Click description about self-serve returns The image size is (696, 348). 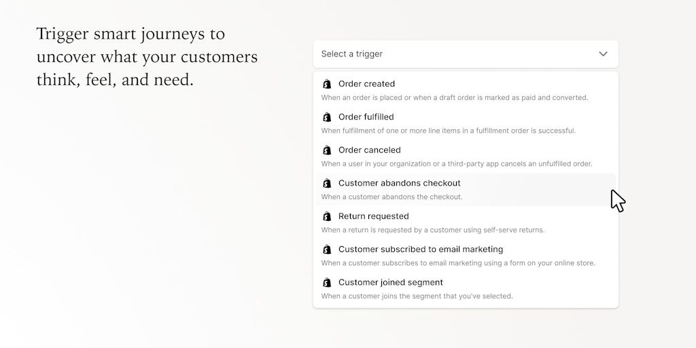click(432, 230)
